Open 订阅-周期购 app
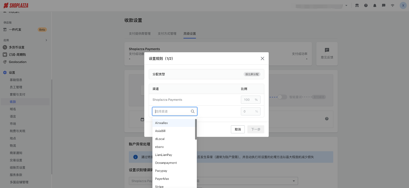The height and width of the screenshot is (188, 409). tap(17, 55)
